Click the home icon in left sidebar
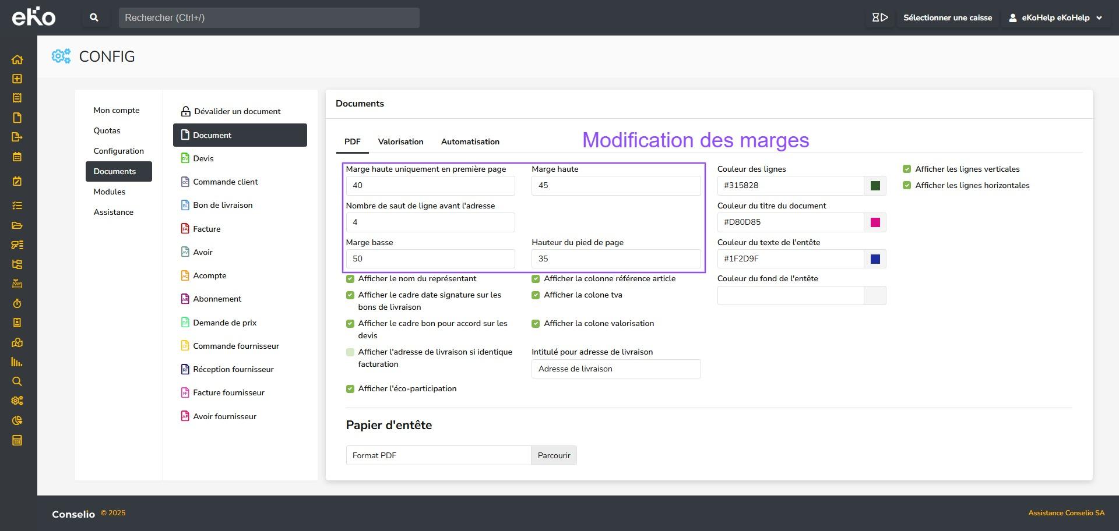1119x531 pixels. coord(17,59)
